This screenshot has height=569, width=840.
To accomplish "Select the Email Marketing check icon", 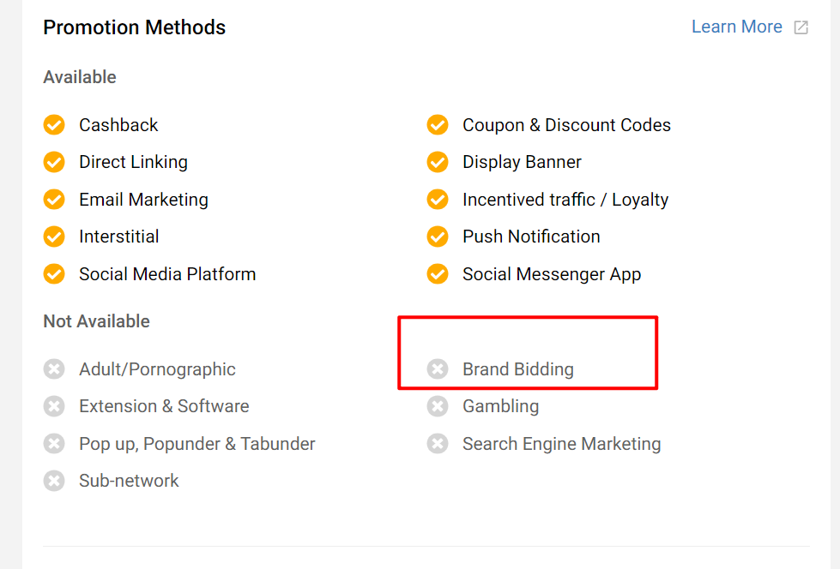I will point(54,200).
